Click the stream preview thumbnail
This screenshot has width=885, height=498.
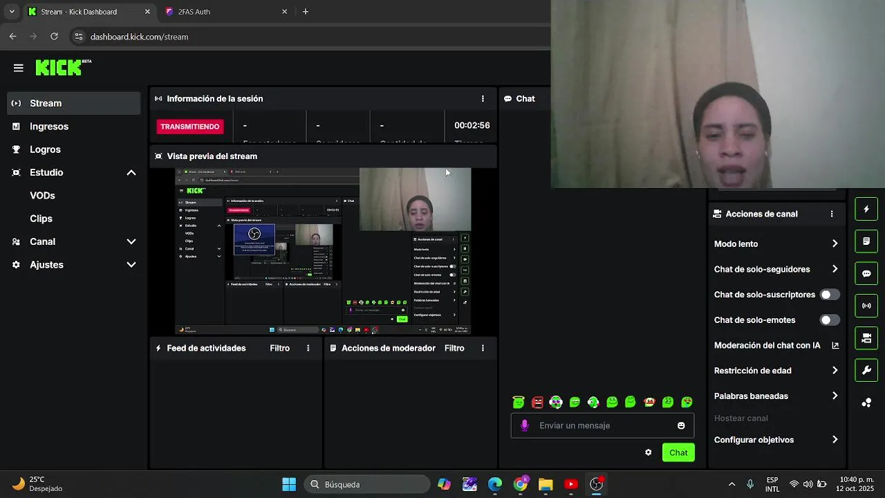(x=323, y=252)
